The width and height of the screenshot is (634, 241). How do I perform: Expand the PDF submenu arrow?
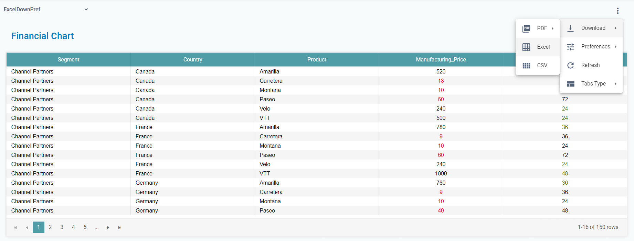552,28
